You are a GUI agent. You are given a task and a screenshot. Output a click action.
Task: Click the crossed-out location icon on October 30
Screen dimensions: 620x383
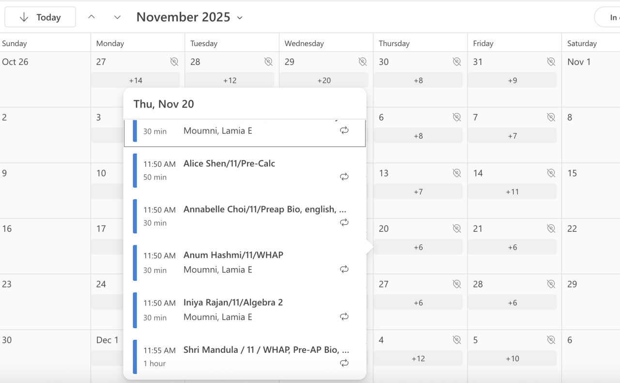pos(456,62)
